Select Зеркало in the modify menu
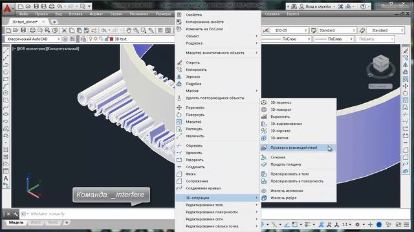Screen dimensions: 414x232 point(218,77)
